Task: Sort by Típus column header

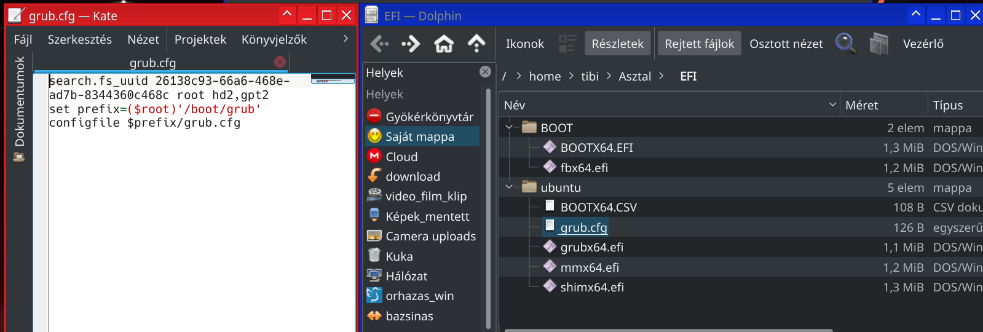Action: (x=955, y=105)
